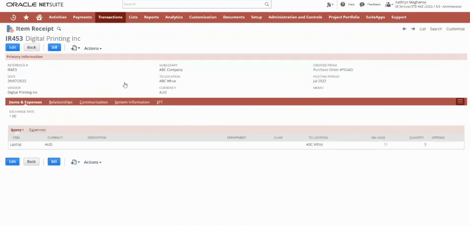Open the Feedback speech bubble icon

[x=362, y=4]
